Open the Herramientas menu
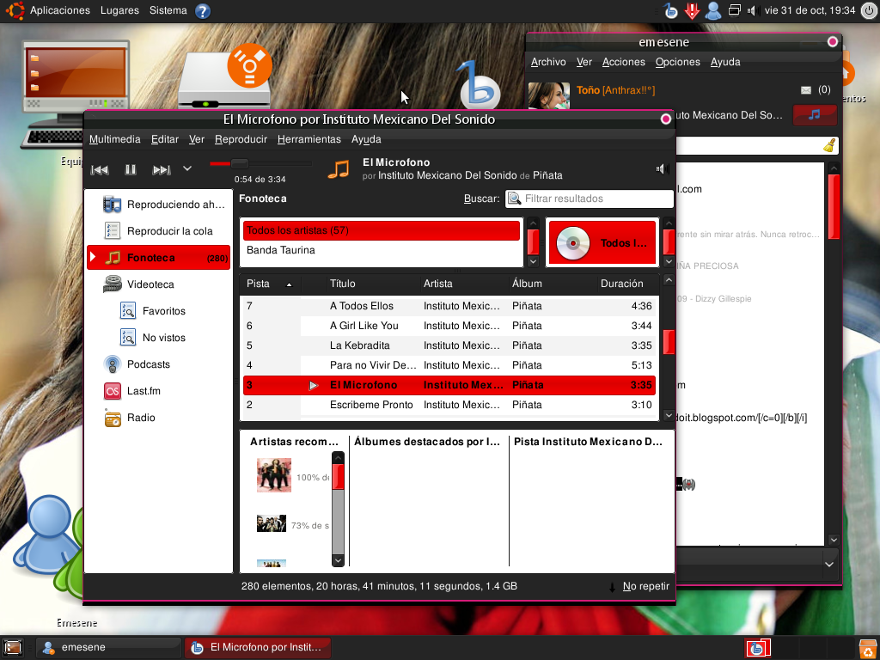 click(x=309, y=139)
